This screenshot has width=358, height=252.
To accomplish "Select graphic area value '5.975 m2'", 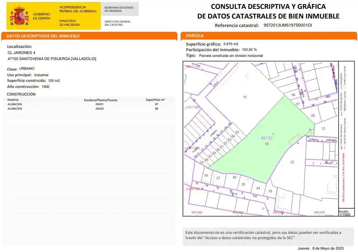I will pos(231,44).
